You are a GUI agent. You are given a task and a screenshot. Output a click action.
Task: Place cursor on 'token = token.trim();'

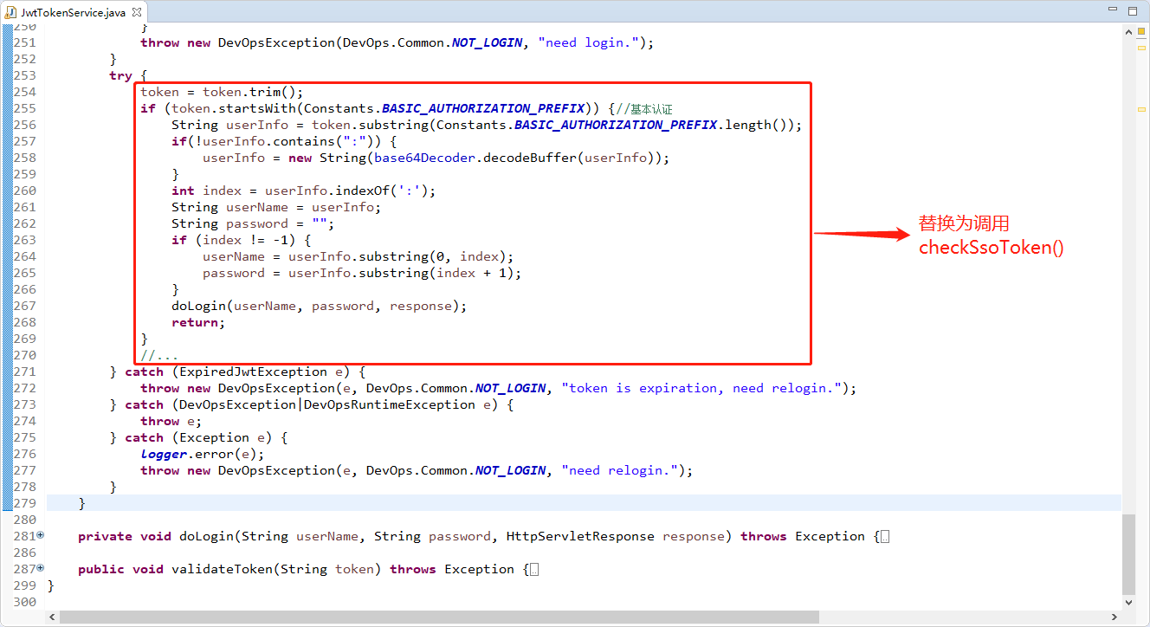click(x=222, y=92)
